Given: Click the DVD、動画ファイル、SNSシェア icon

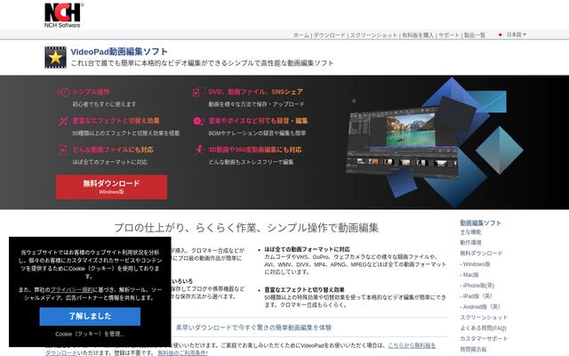Looking at the screenshot, I should tap(198, 92).
